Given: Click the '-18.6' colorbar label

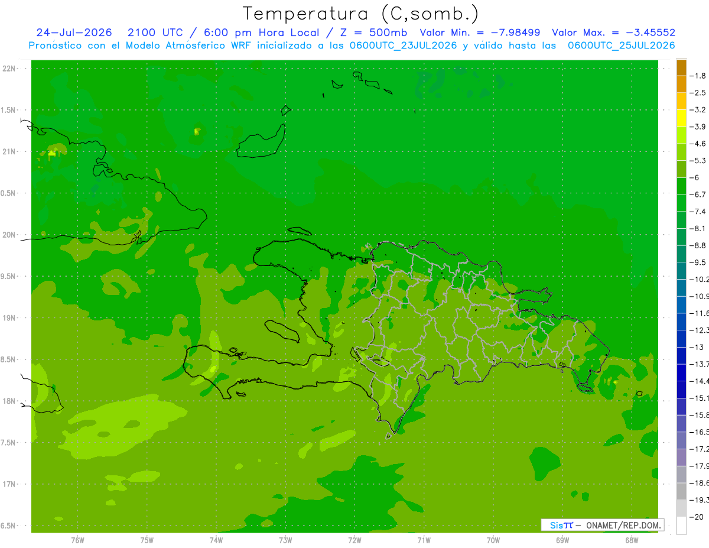Looking at the screenshot, I should pyautogui.click(x=699, y=483).
